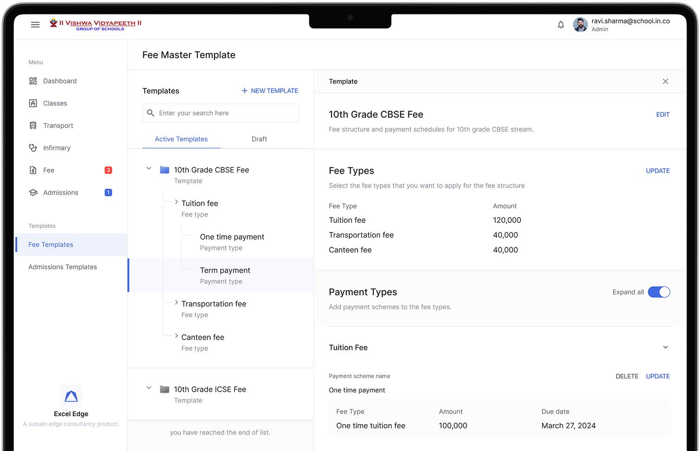Click the Dashboard grid icon
The height and width of the screenshot is (451, 700).
tap(33, 81)
